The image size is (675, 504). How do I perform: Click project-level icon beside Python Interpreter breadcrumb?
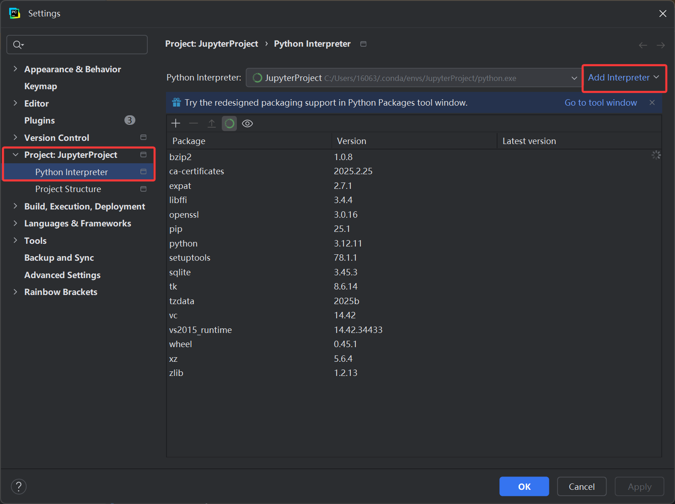[364, 44]
